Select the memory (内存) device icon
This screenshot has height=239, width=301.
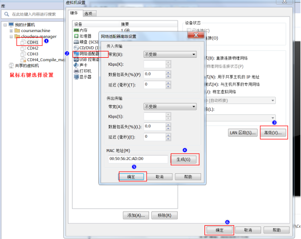76,30
